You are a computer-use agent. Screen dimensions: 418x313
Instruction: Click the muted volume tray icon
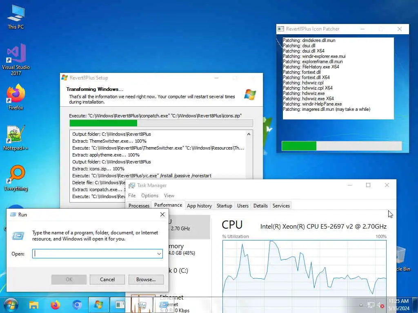point(380,305)
